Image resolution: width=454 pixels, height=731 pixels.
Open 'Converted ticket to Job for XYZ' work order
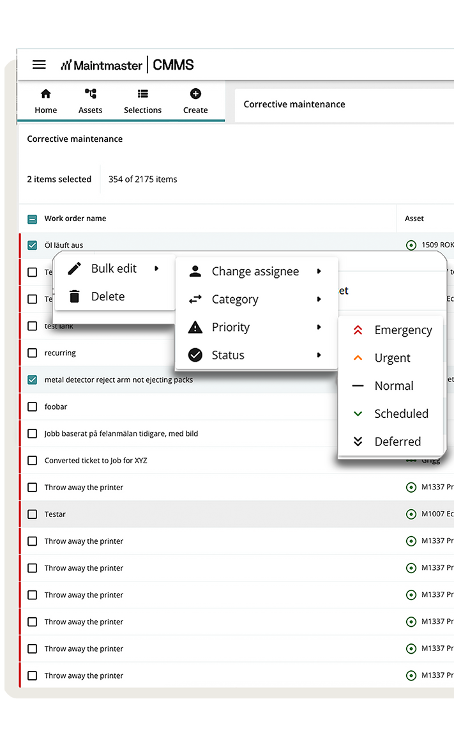(96, 460)
